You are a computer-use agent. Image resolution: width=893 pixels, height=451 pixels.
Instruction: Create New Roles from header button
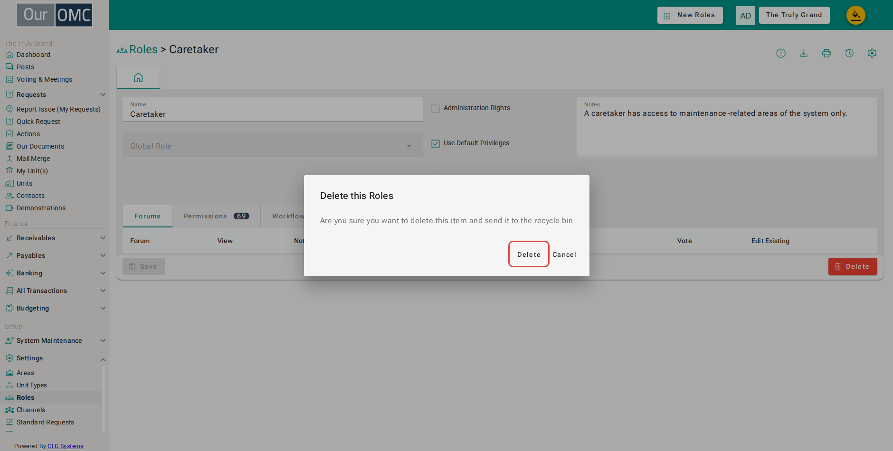(x=690, y=15)
